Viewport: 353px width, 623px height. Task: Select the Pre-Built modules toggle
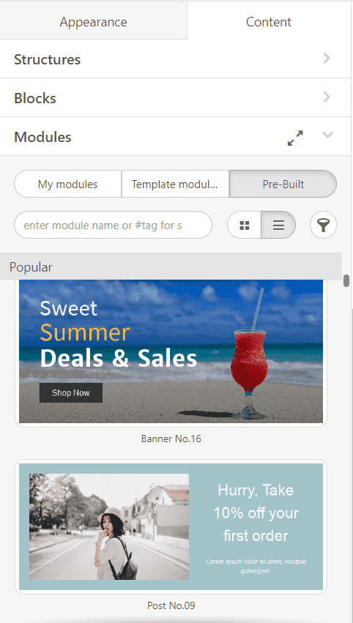point(283,184)
